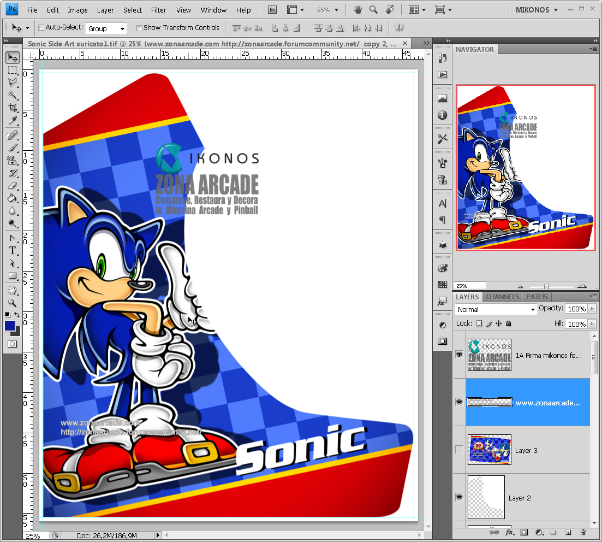The width and height of the screenshot is (602, 542).
Task: Select the Clone Stamp tool
Action: (13, 160)
